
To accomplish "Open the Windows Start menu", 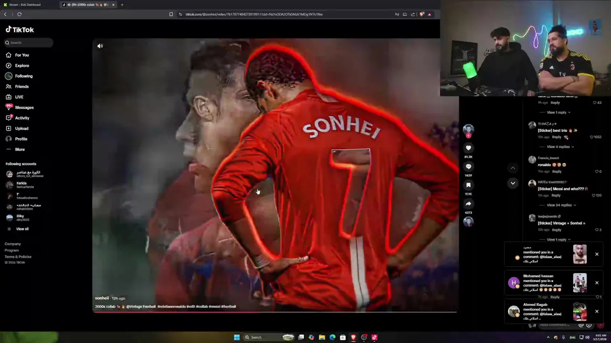I will coord(237,337).
